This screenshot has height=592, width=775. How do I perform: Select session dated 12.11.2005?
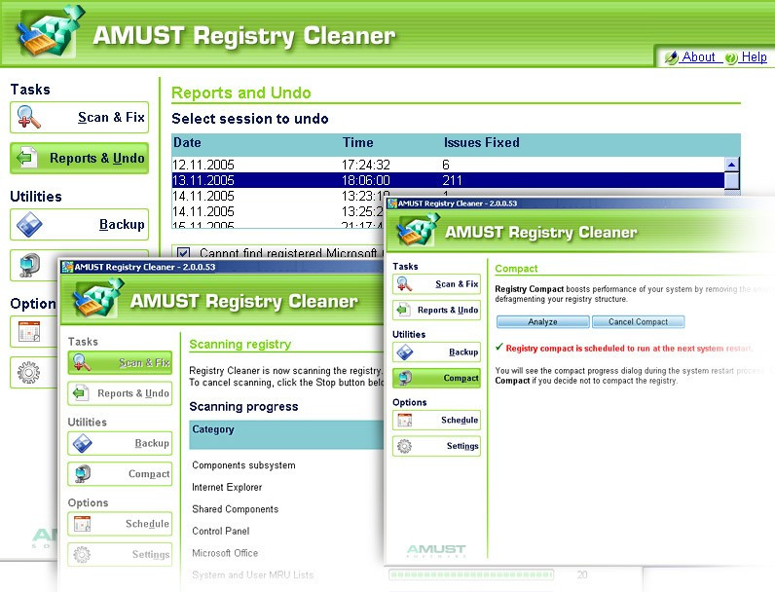coord(448,165)
